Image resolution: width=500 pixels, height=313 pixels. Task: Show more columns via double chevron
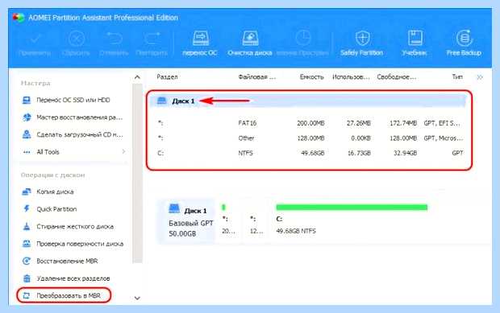(480, 77)
